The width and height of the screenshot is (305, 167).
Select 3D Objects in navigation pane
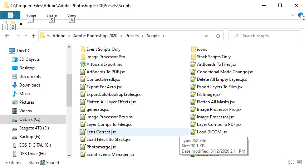pos(29,59)
